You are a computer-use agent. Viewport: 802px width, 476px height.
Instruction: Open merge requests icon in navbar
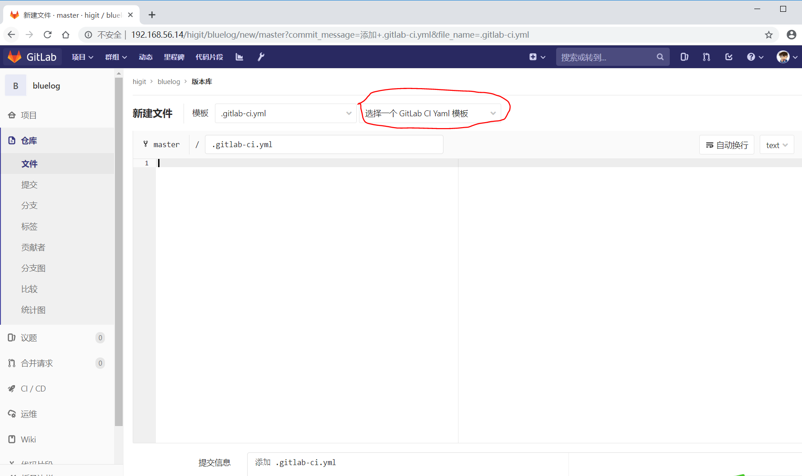[x=706, y=57]
